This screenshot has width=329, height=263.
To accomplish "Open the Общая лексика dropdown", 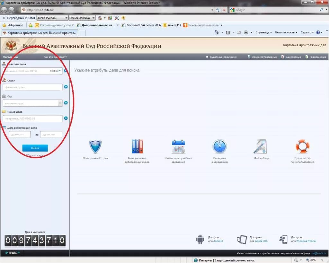I will 82,18.
